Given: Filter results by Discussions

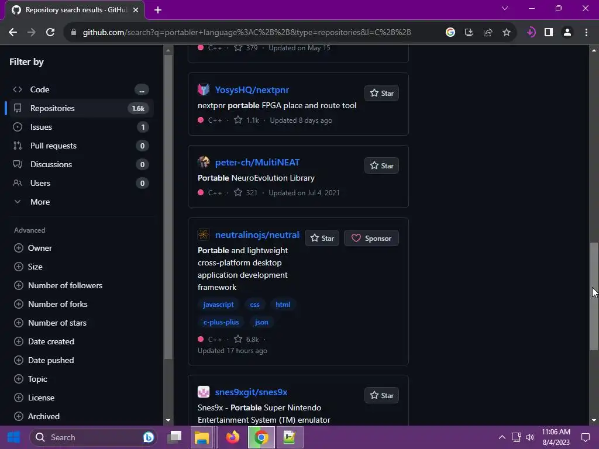Looking at the screenshot, I should (81, 164).
